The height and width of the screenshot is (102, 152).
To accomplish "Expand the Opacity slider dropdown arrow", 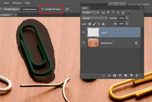I will (127, 18).
